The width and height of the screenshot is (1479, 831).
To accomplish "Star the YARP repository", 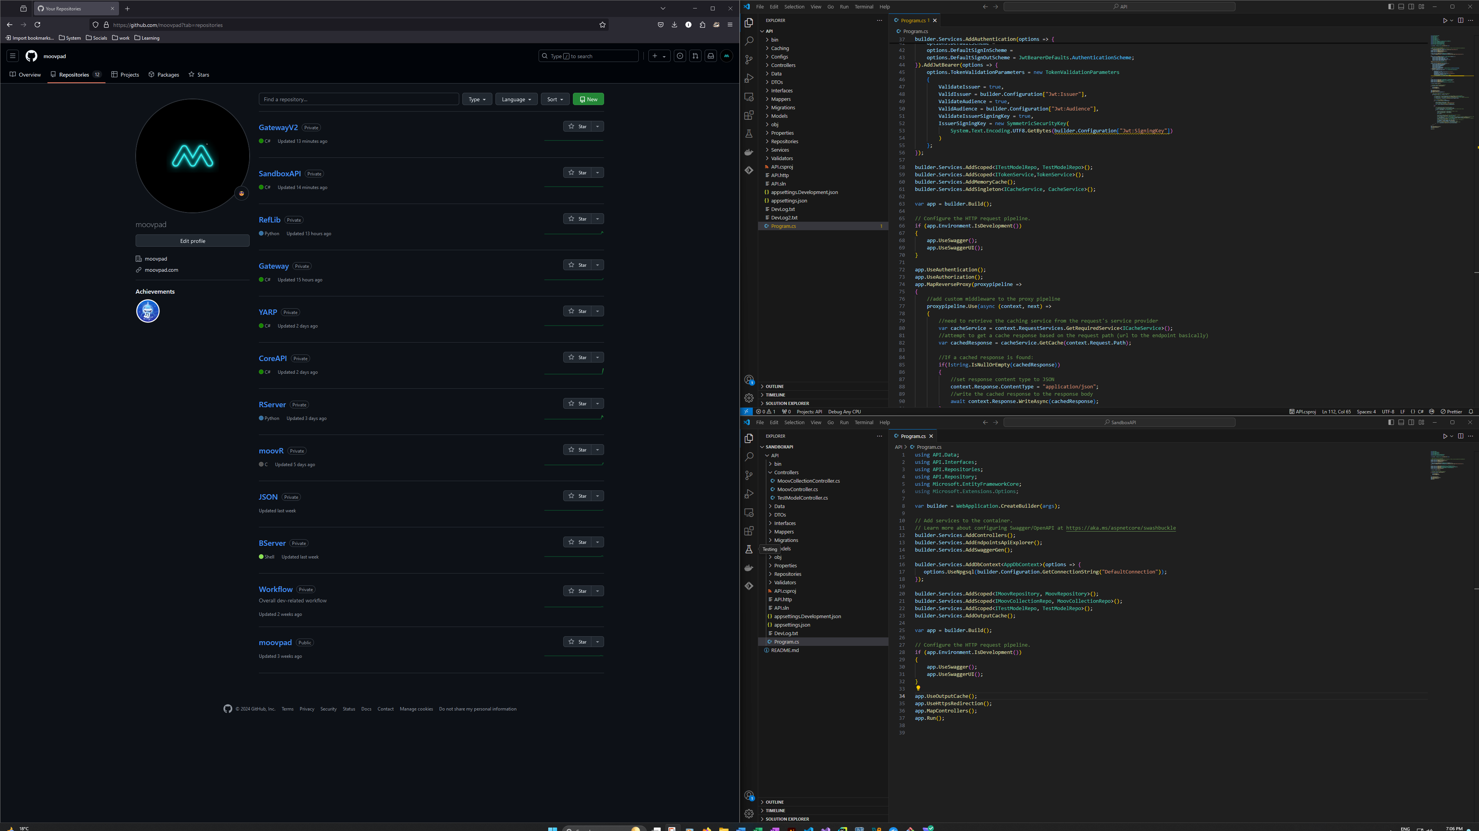I will coord(577,311).
